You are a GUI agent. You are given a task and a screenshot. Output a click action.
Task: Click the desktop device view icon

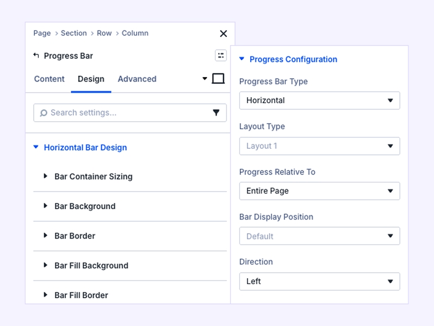pos(218,79)
